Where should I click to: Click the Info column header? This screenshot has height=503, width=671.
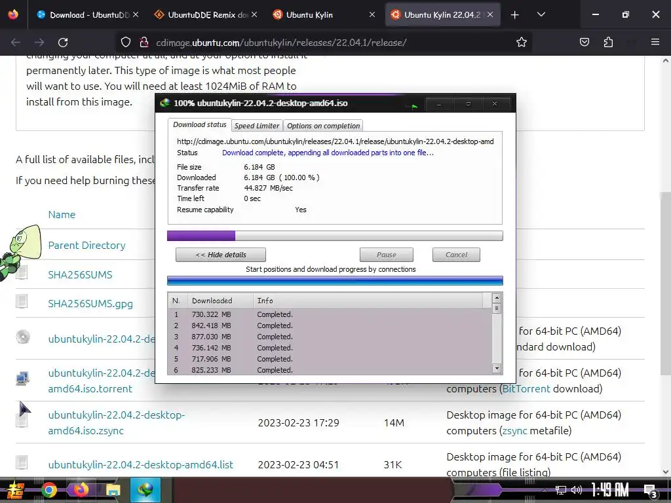tap(368, 301)
